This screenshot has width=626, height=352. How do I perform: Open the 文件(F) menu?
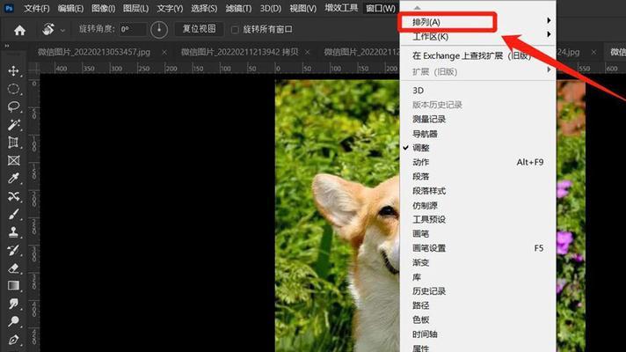point(37,9)
